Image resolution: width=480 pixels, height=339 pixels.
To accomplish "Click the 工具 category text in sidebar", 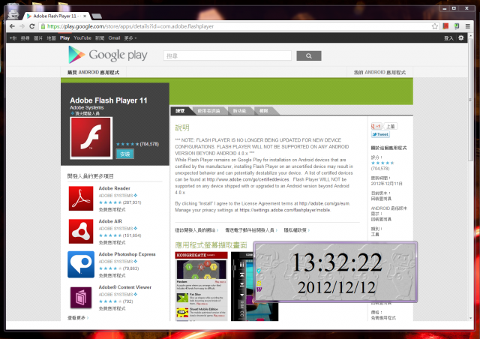I will [x=375, y=234].
